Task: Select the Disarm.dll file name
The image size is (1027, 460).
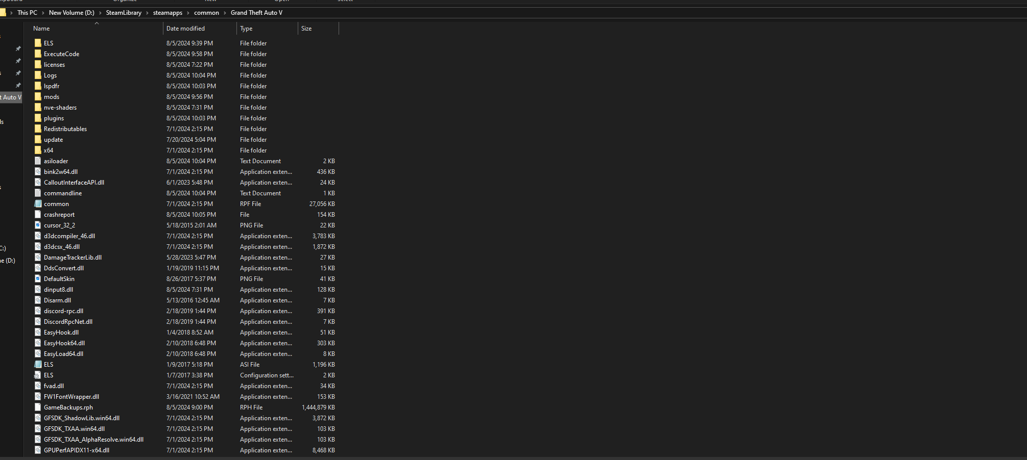Action: (57, 300)
